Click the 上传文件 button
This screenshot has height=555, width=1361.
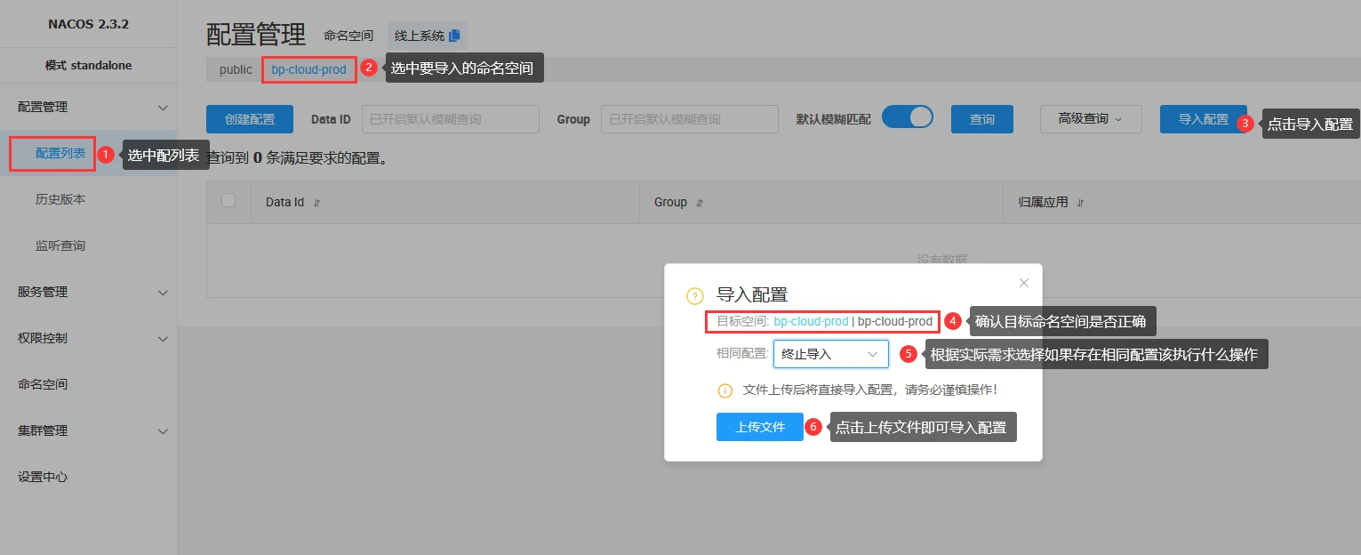(759, 427)
